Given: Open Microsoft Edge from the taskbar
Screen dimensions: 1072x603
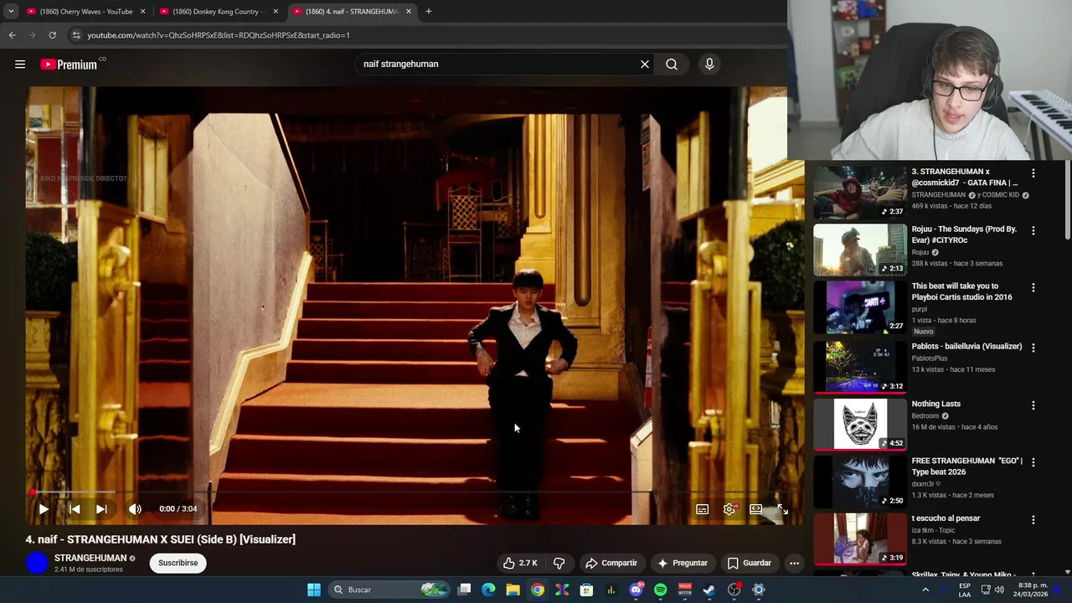Looking at the screenshot, I should tap(488, 590).
